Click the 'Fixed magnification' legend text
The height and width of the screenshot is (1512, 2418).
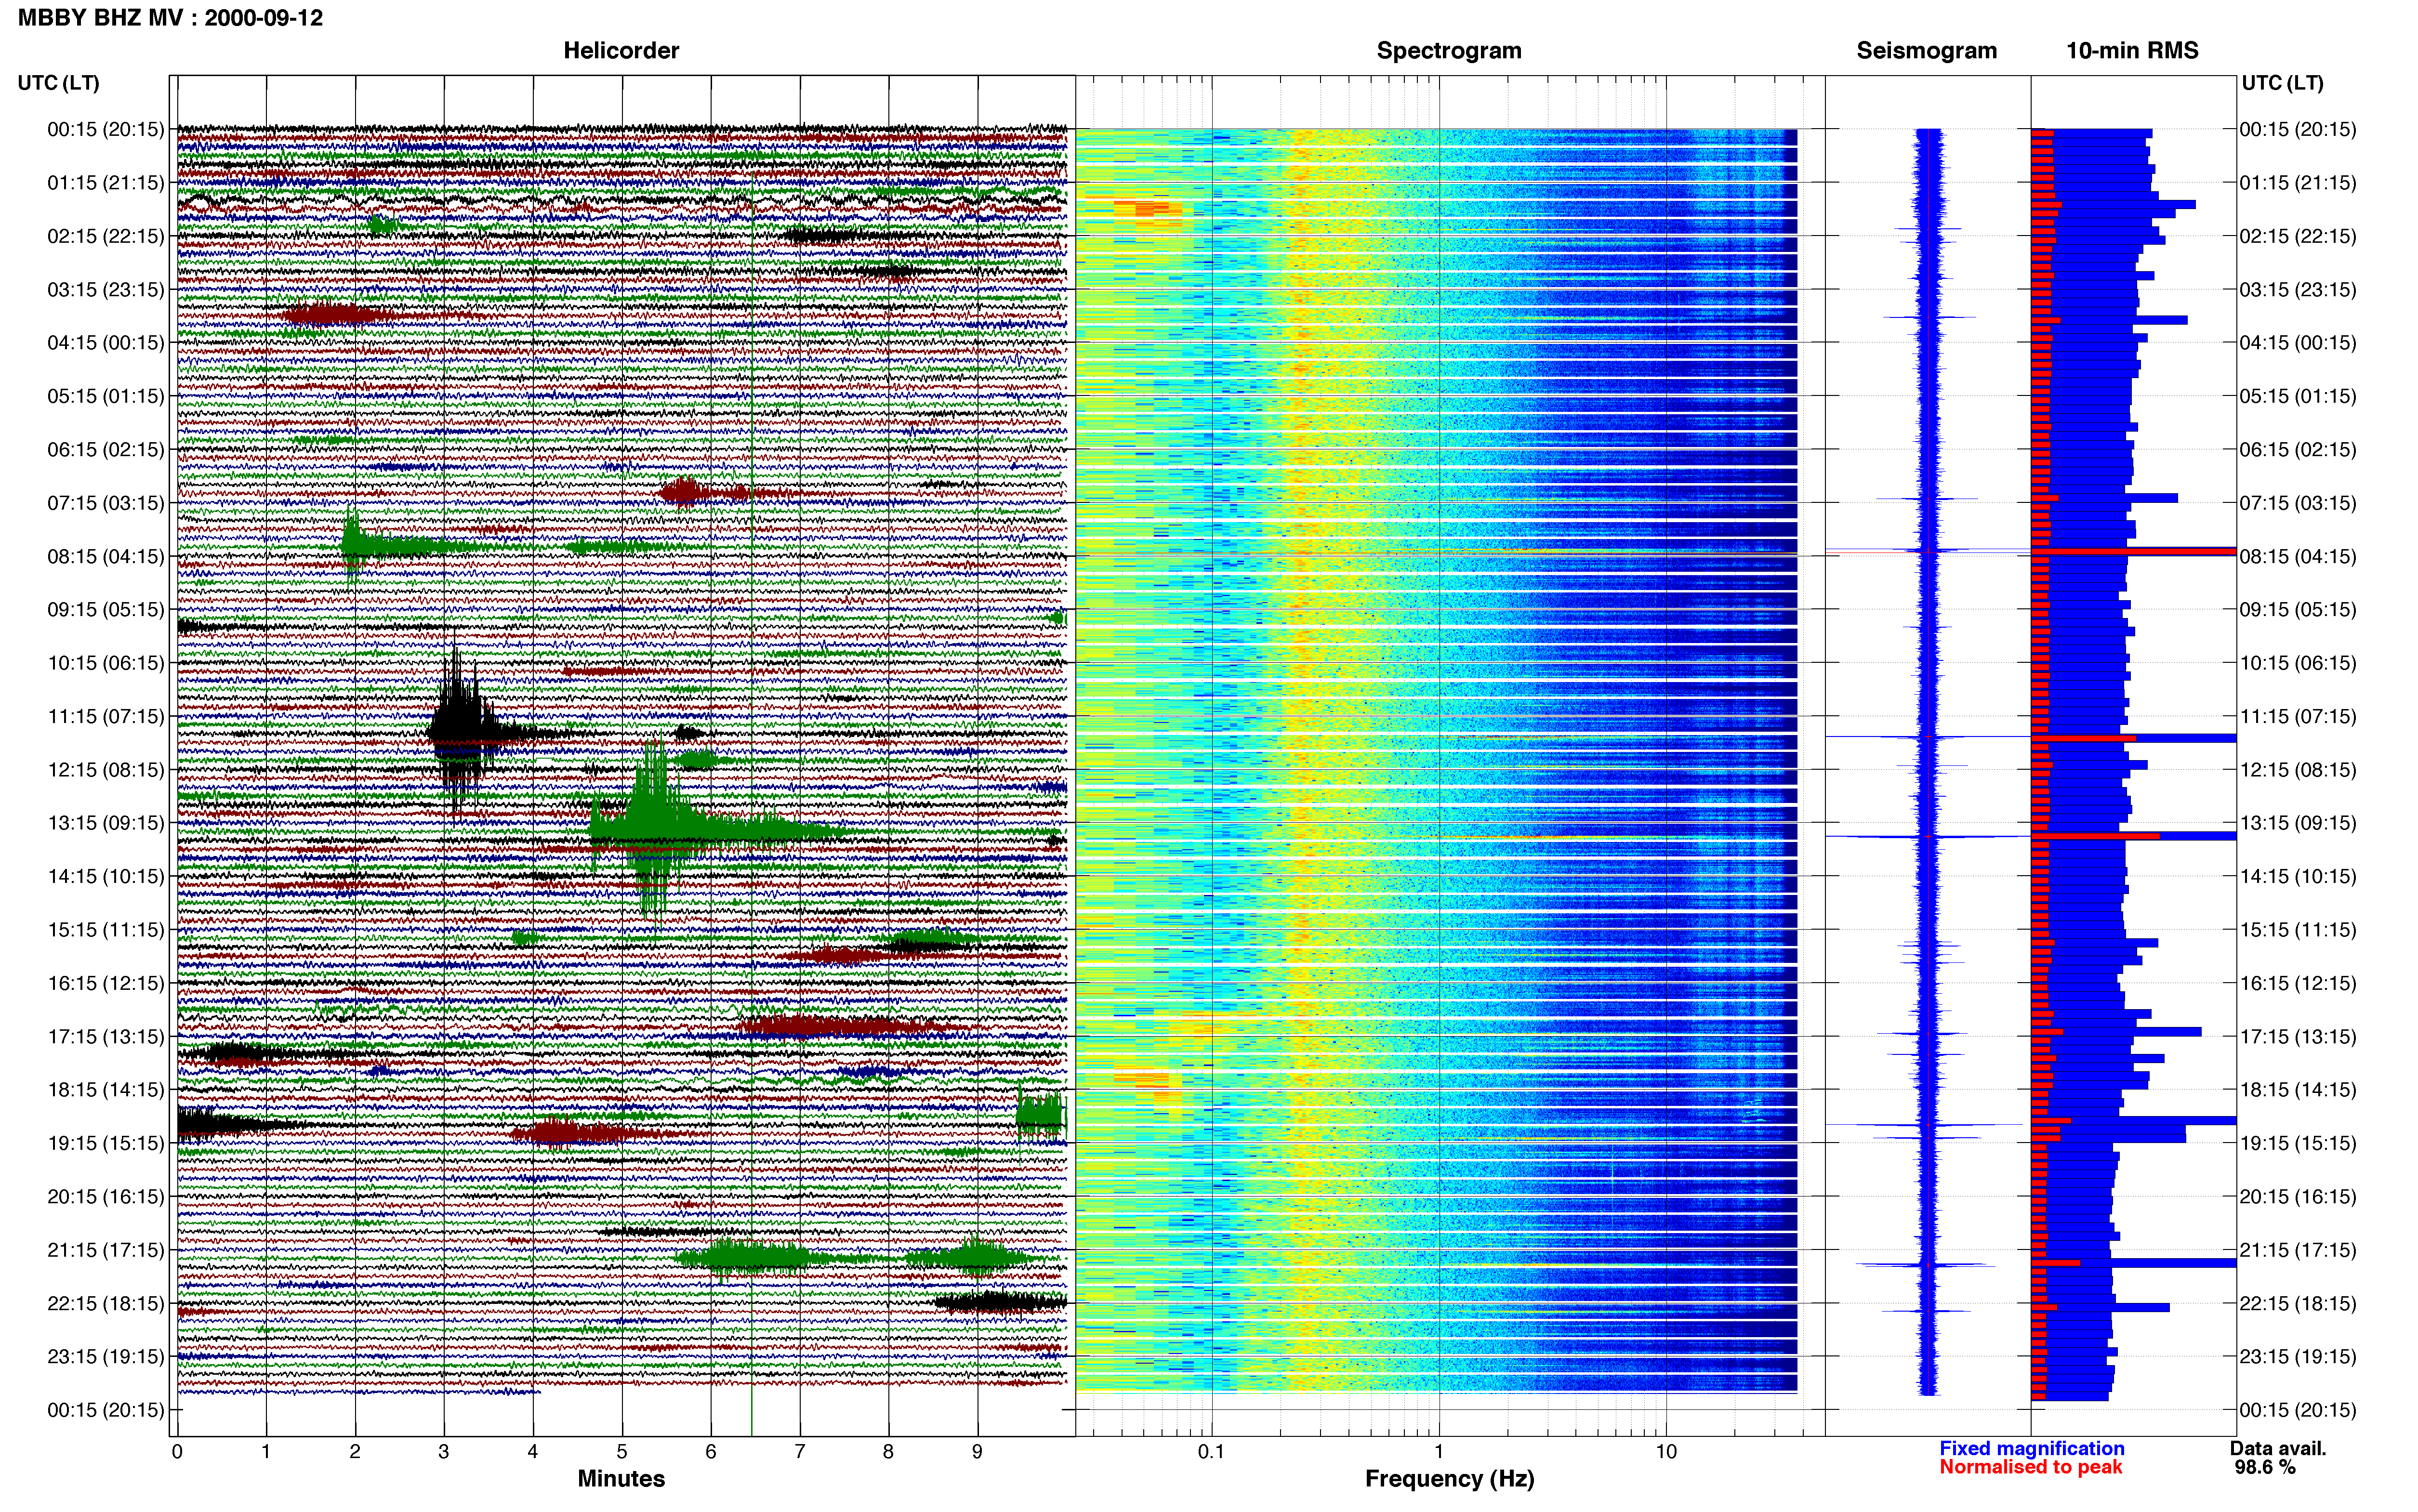pos(2032,1448)
